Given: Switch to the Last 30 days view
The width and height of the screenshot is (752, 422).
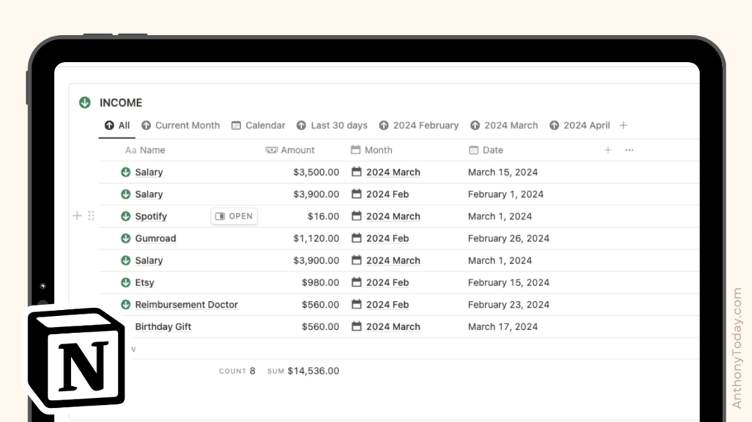Looking at the screenshot, I should click(332, 125).
